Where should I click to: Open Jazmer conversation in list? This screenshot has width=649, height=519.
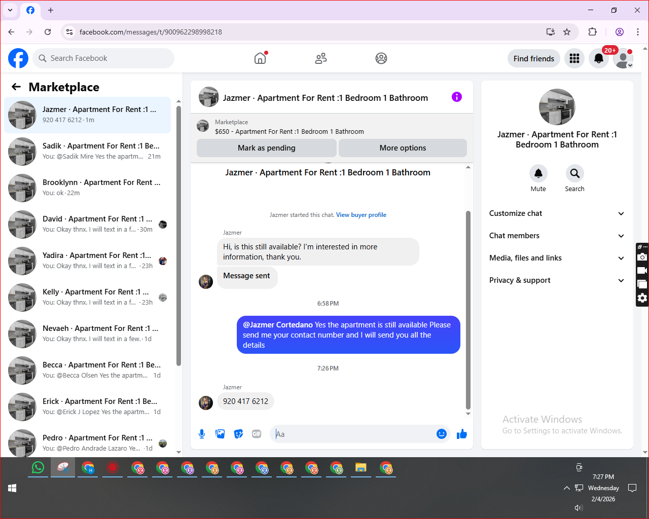tap(87, 115)
